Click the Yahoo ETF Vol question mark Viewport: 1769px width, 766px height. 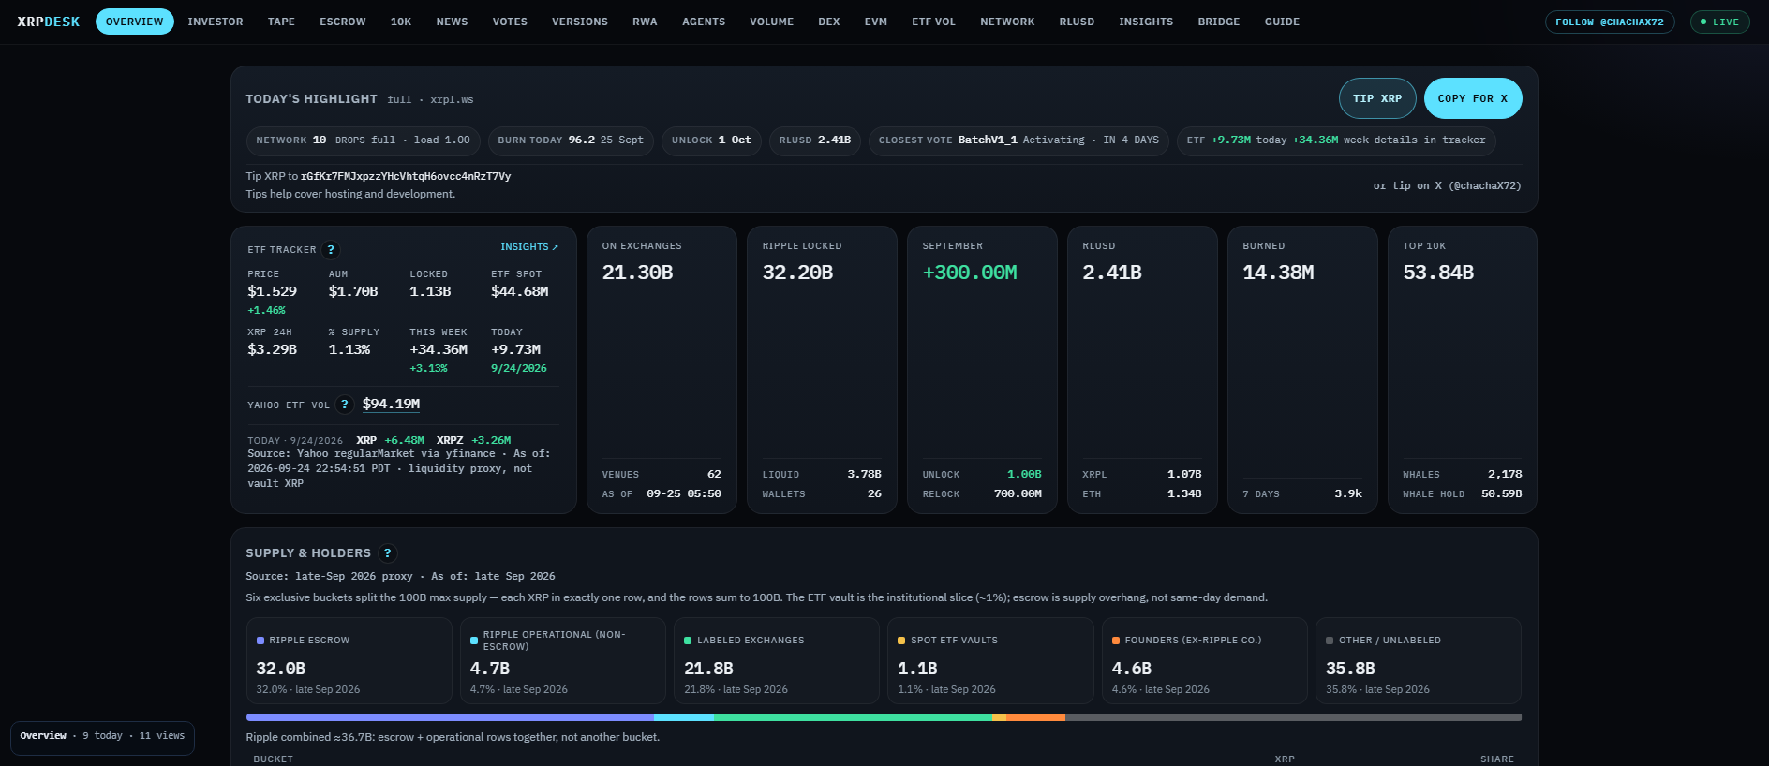tap(345, 405)
